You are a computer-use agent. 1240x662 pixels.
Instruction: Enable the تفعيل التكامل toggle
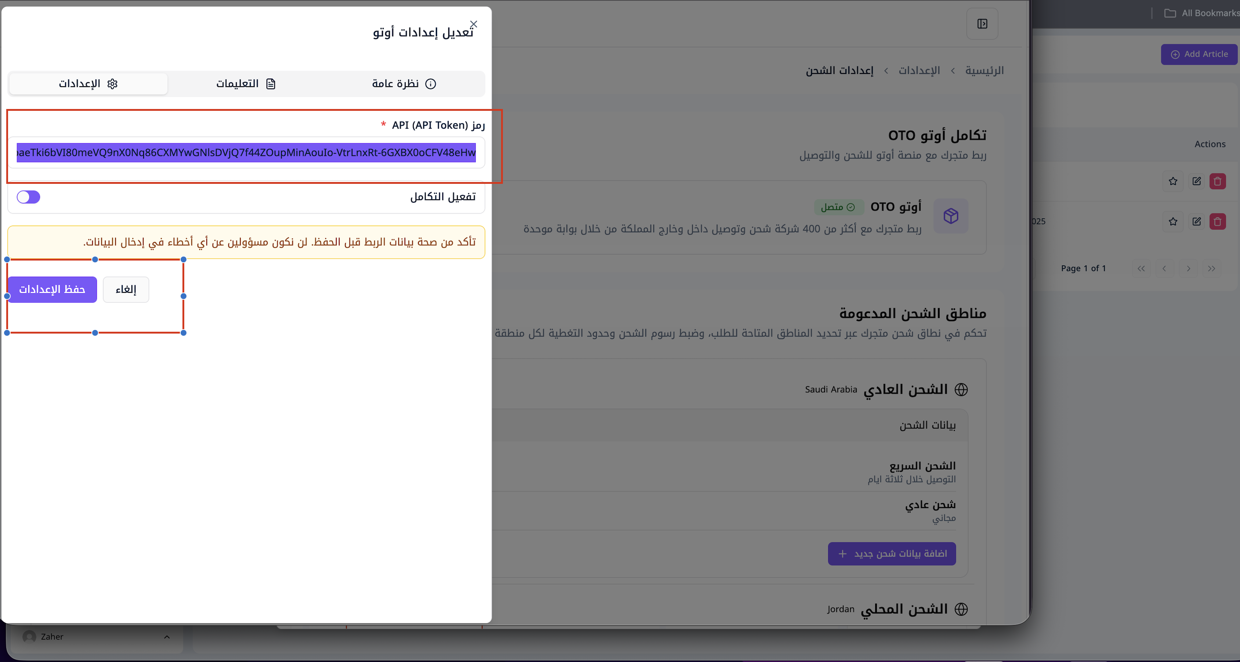click(x=28, y=197)
